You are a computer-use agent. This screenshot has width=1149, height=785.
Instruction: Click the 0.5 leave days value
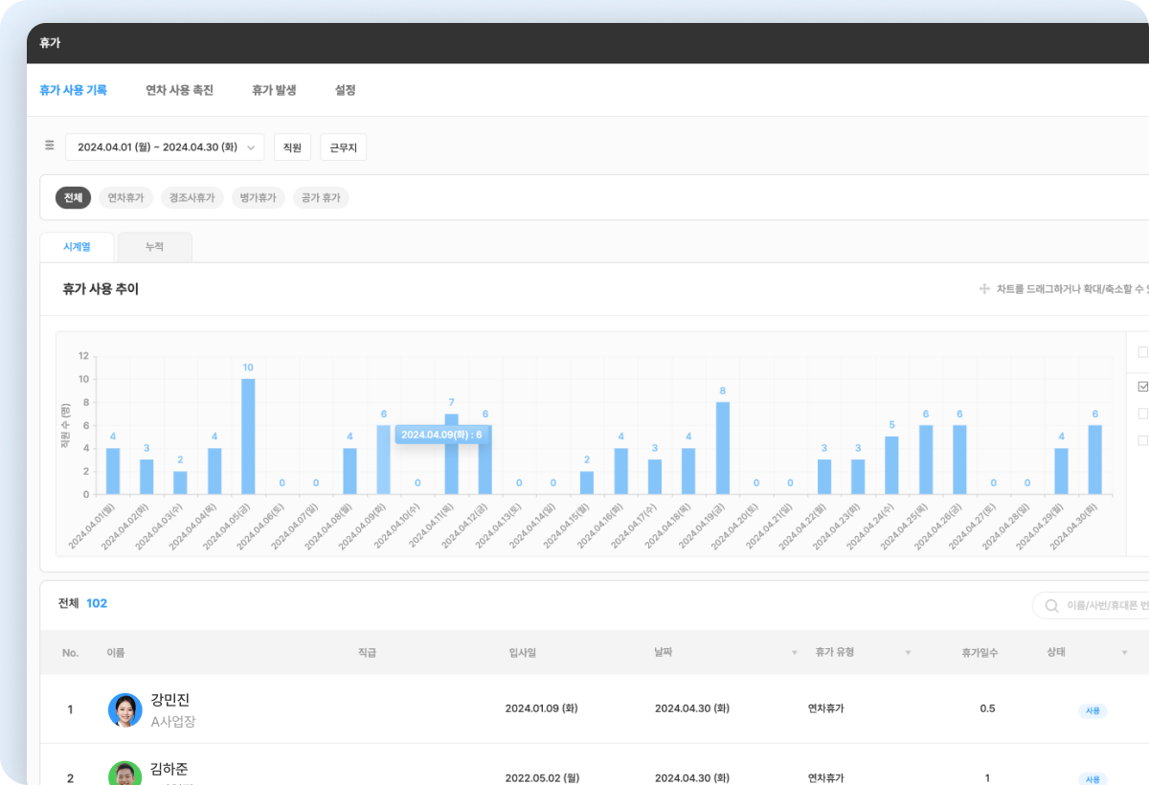987,708
